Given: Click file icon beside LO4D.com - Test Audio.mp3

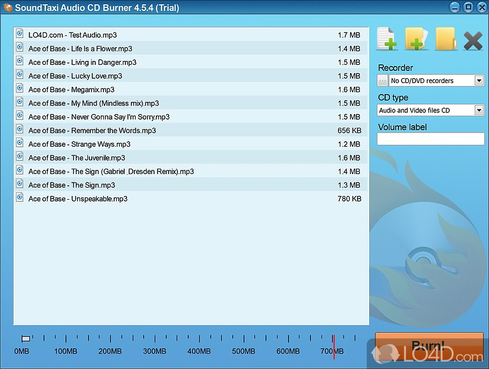Looking at the screenshot, I should (20, 33).
